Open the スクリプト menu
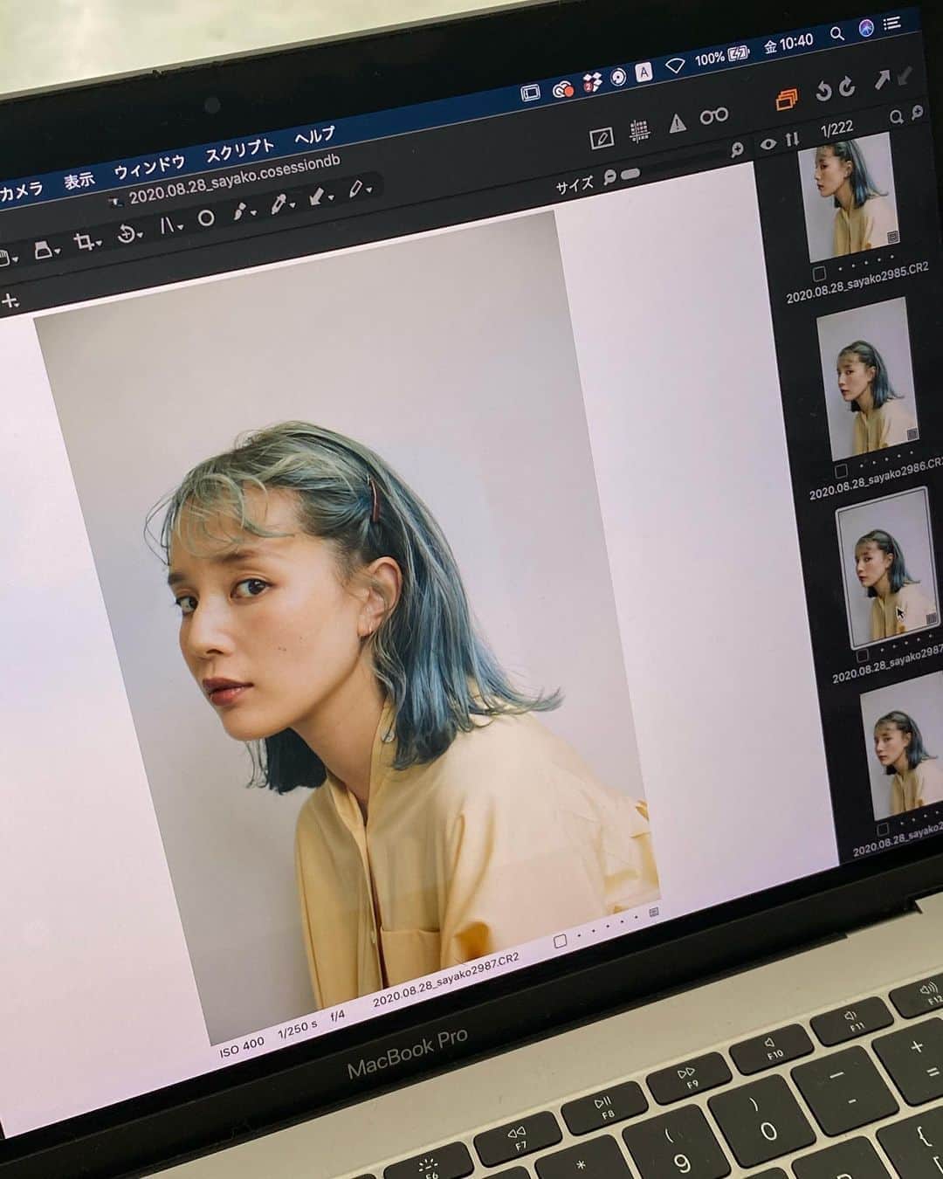The height and width of the screenshot is (1179, 943). tap(240, 149)
